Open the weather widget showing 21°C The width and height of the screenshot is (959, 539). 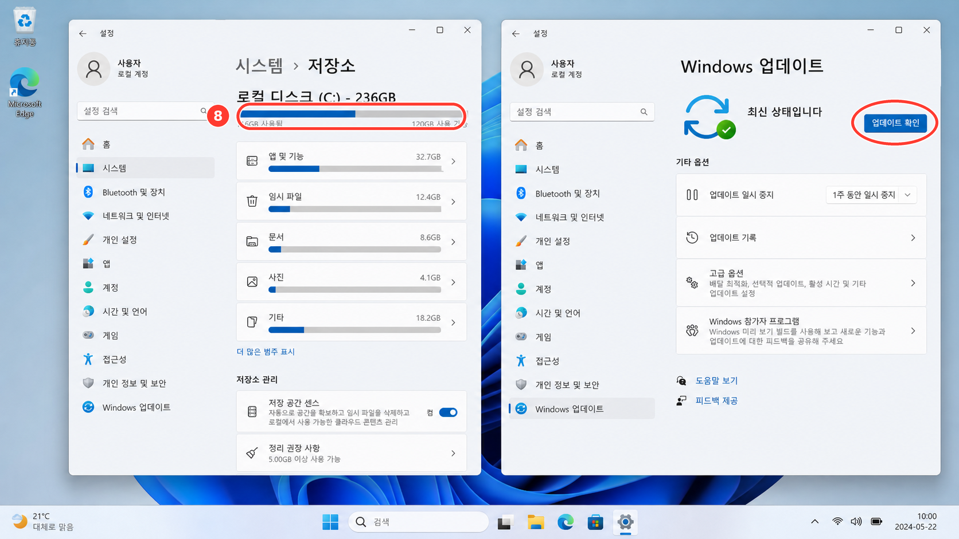point(43,521)
